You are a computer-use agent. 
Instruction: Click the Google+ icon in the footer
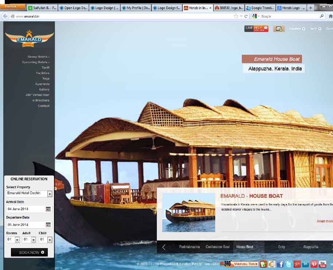point(297,264)
